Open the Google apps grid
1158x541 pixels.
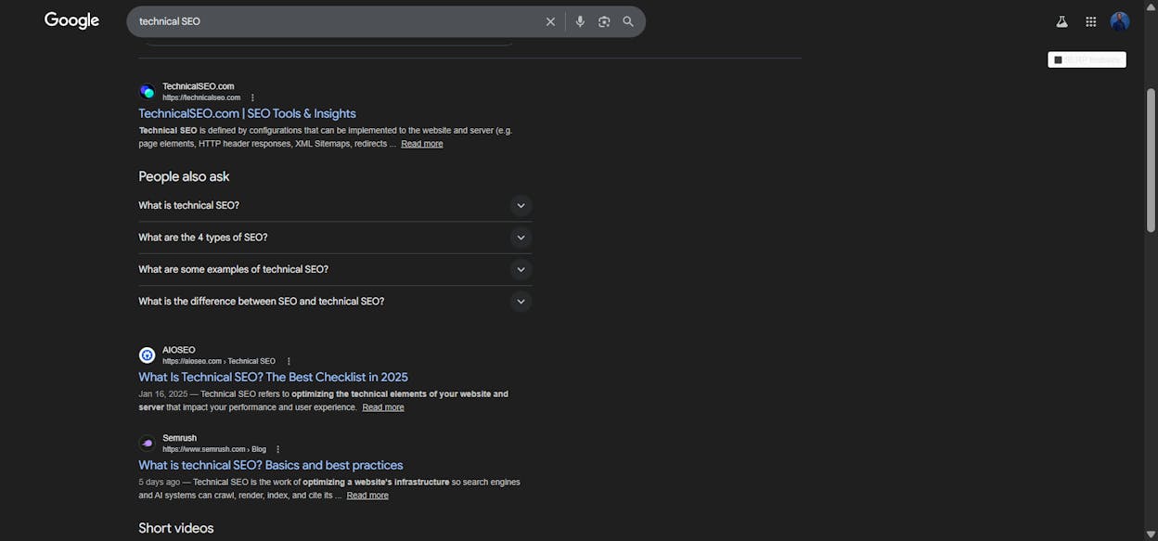(1091, 21)
